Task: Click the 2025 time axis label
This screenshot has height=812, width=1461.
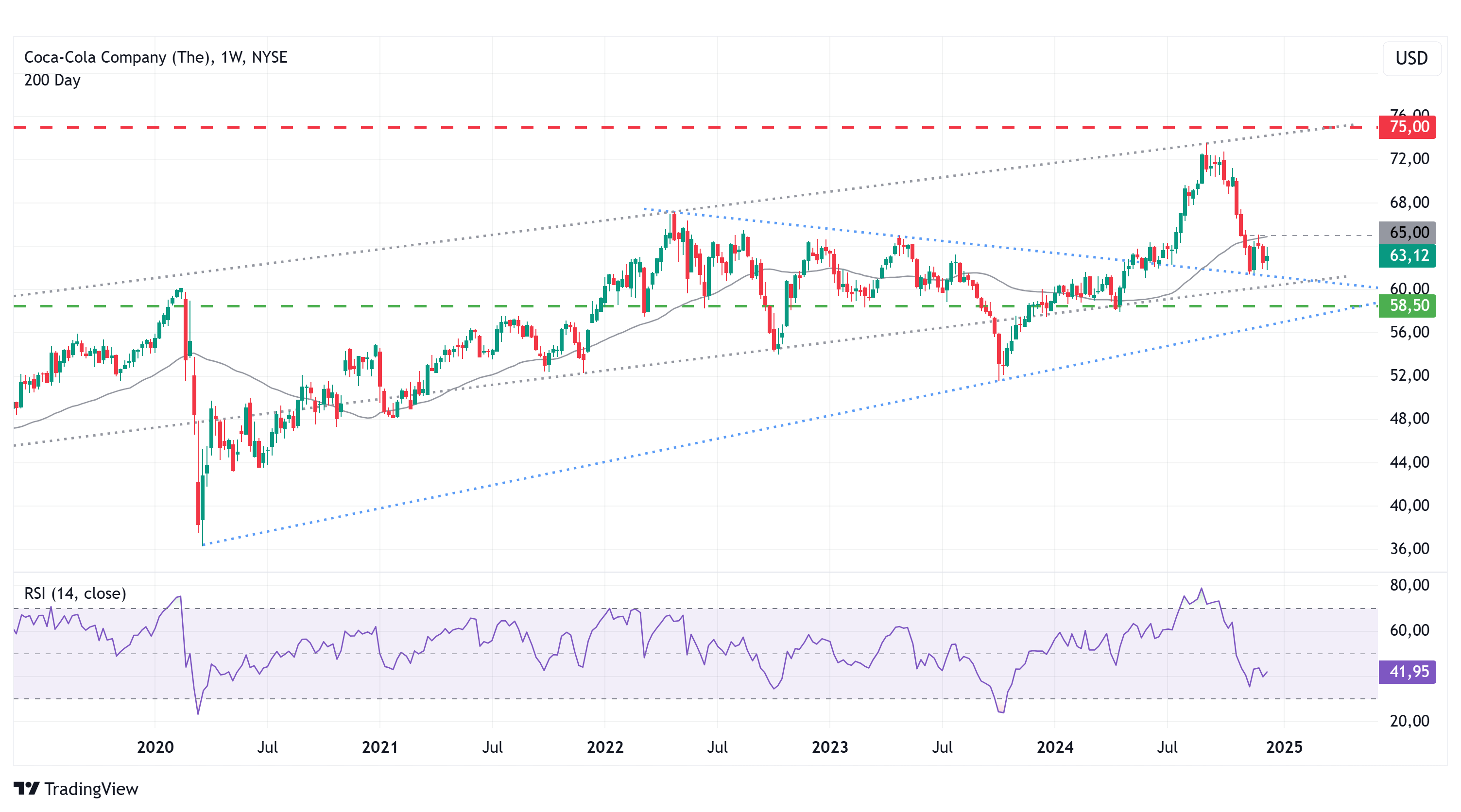Action: pyautogui.click(x=1285, y=747)
